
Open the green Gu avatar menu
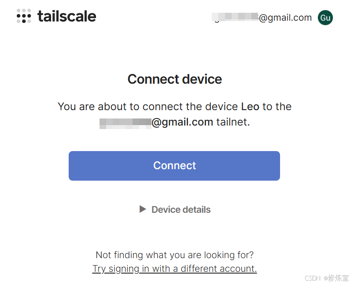click(325, 18)
